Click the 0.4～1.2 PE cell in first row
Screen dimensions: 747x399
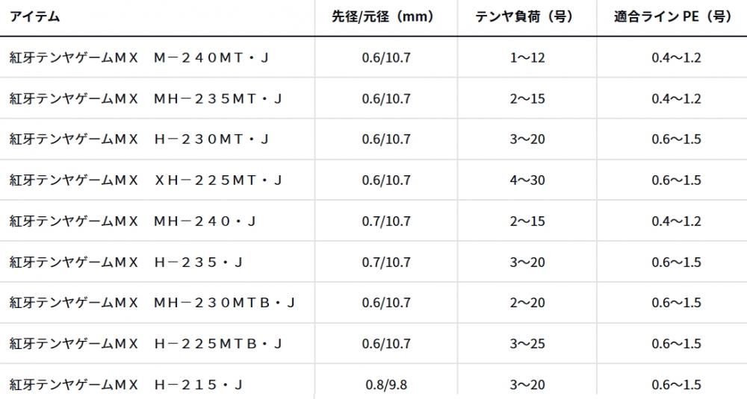[x=676, y=57]
